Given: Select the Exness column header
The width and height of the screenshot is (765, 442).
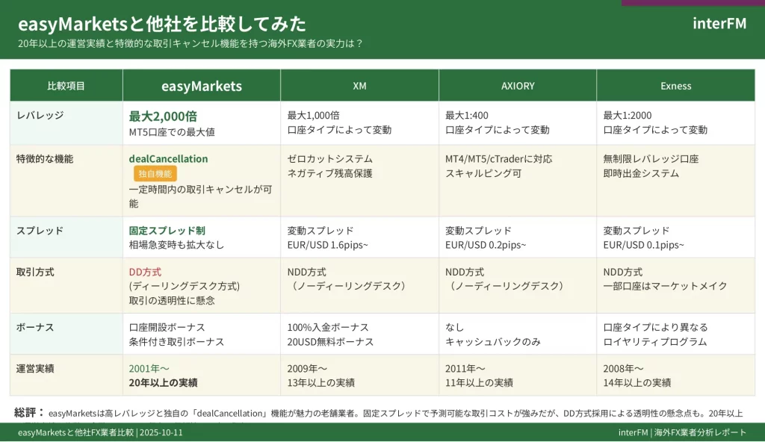Looking at the screenshot, I should (675, 86).
